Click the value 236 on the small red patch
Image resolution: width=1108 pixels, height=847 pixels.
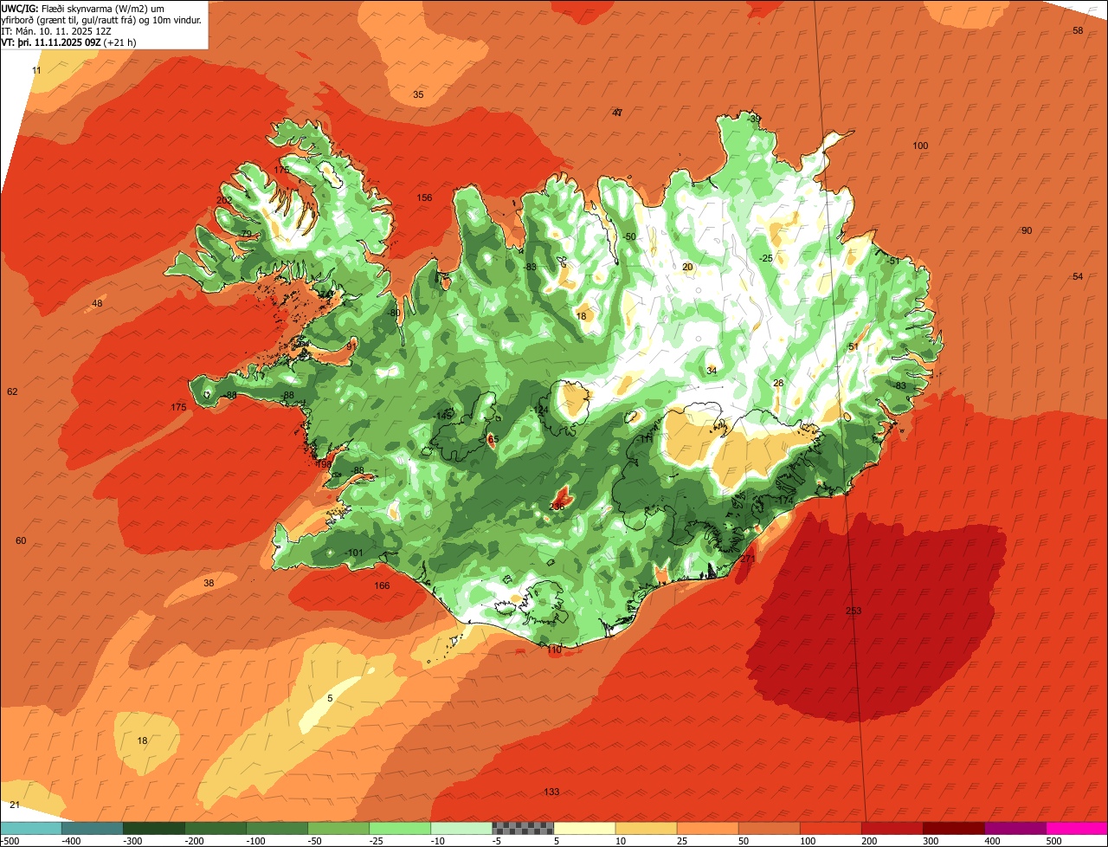[557, 506]
